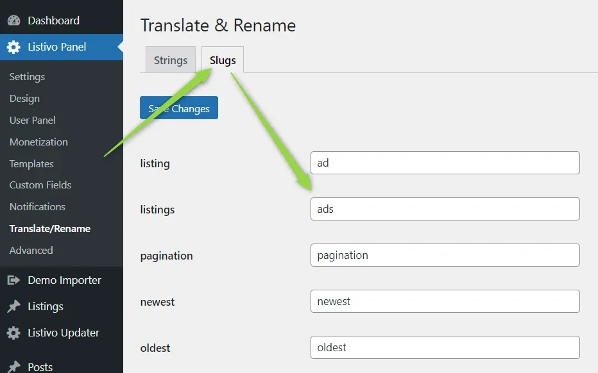
Task: Switch to the Slugs tab
Action: [x=223, y=60]
